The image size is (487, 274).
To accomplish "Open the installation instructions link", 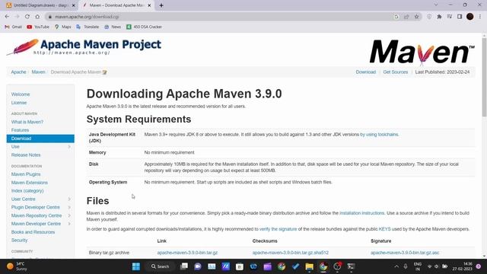I will pyautogui.click(x=362, y=213).
